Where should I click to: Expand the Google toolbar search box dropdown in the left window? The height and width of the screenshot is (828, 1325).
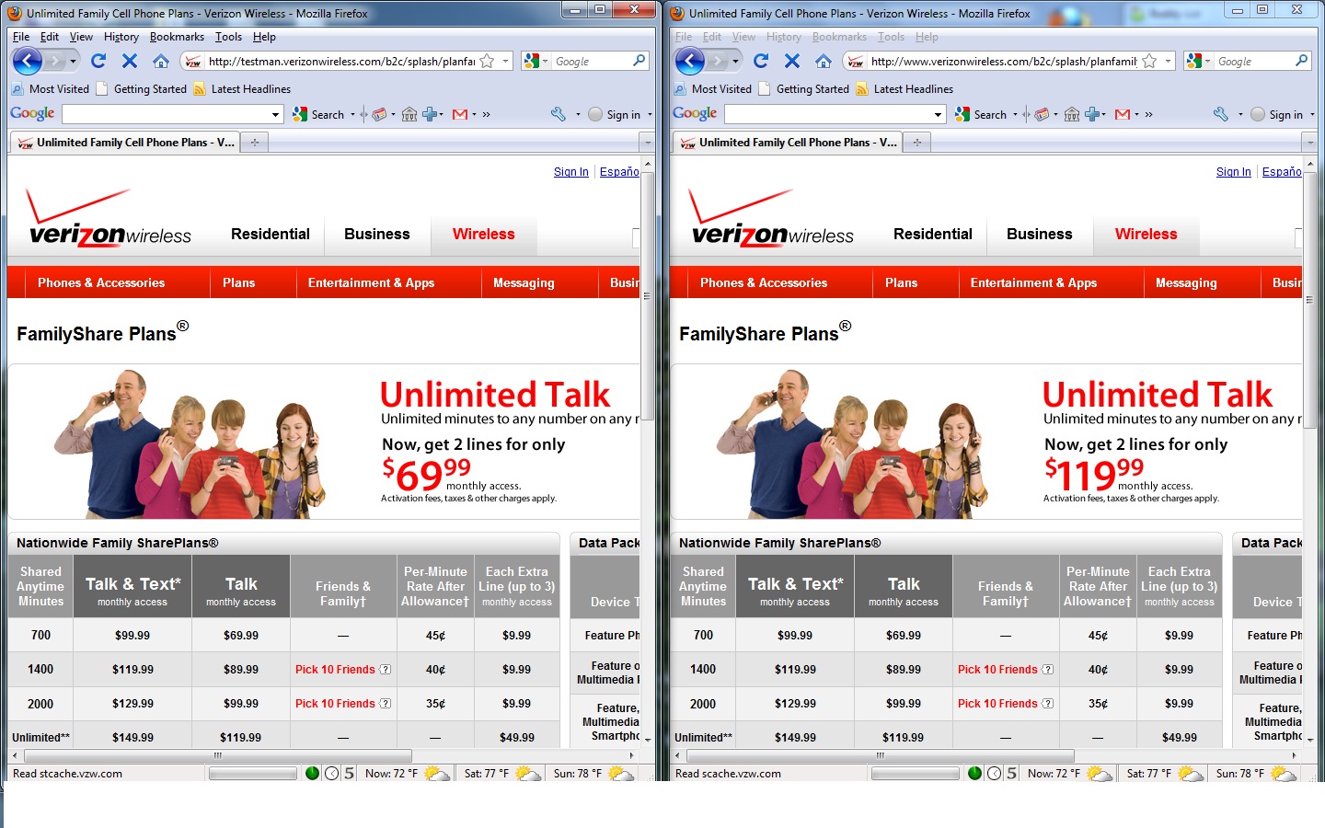(x=275, y=115)
